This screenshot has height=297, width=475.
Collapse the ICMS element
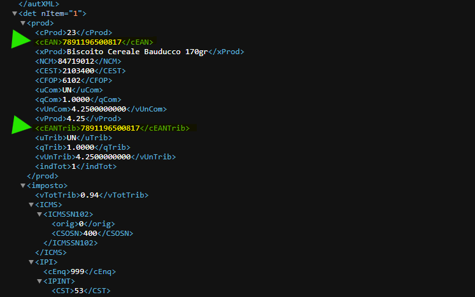click(31, 205)
